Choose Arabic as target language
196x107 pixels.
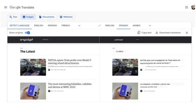coord(136,26)
